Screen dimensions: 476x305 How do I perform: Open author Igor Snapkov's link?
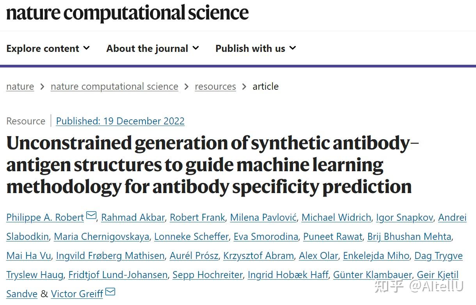(x=405, y=217)
